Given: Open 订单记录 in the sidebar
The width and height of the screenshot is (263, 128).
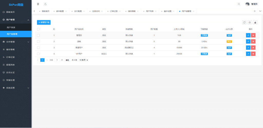Looking at the screenshot, I should 16,57.
